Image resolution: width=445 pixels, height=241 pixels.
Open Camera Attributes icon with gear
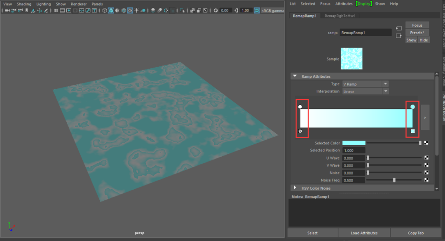(20, 10)
